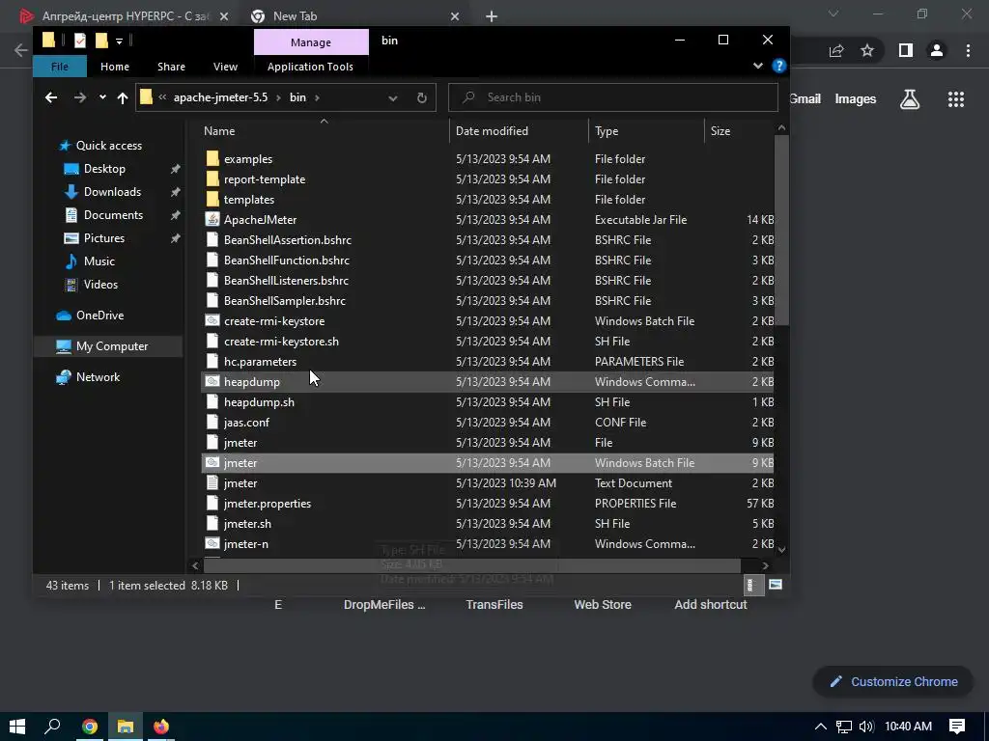Select the create-rmi-keystore batch file
The width and height of the screenshot is (989, 741).
(273, 320)
